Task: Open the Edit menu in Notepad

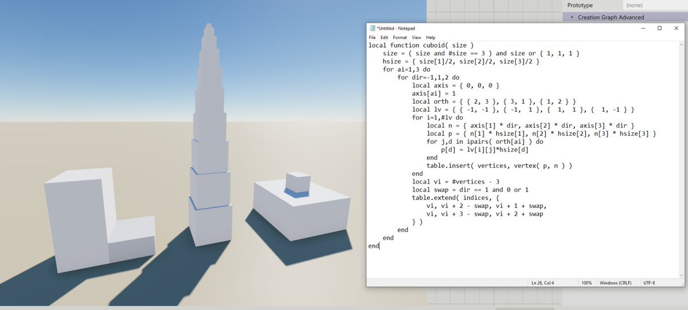Action: pos(384,37)
